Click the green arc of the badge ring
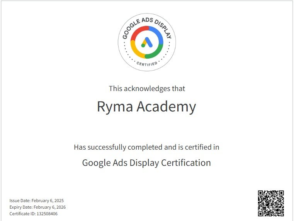 [155, 53]
